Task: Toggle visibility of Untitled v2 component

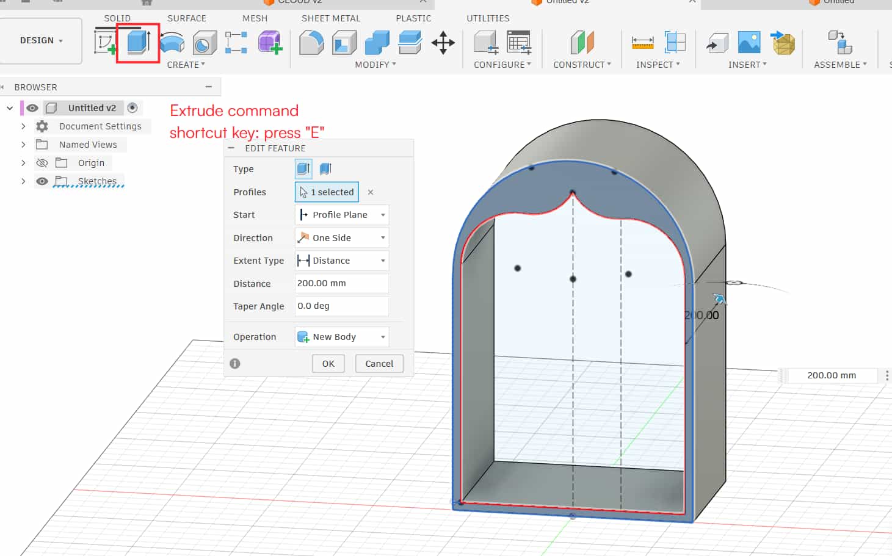Action: tap(32, 108)
